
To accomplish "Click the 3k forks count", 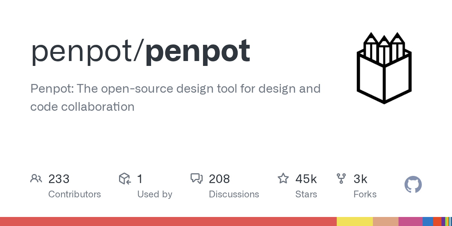I will click(x=360, y=179).
